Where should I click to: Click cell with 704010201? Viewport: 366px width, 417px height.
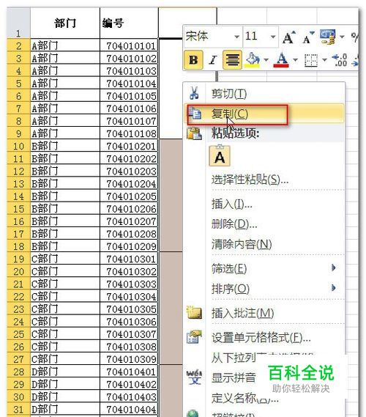(129, 146)
